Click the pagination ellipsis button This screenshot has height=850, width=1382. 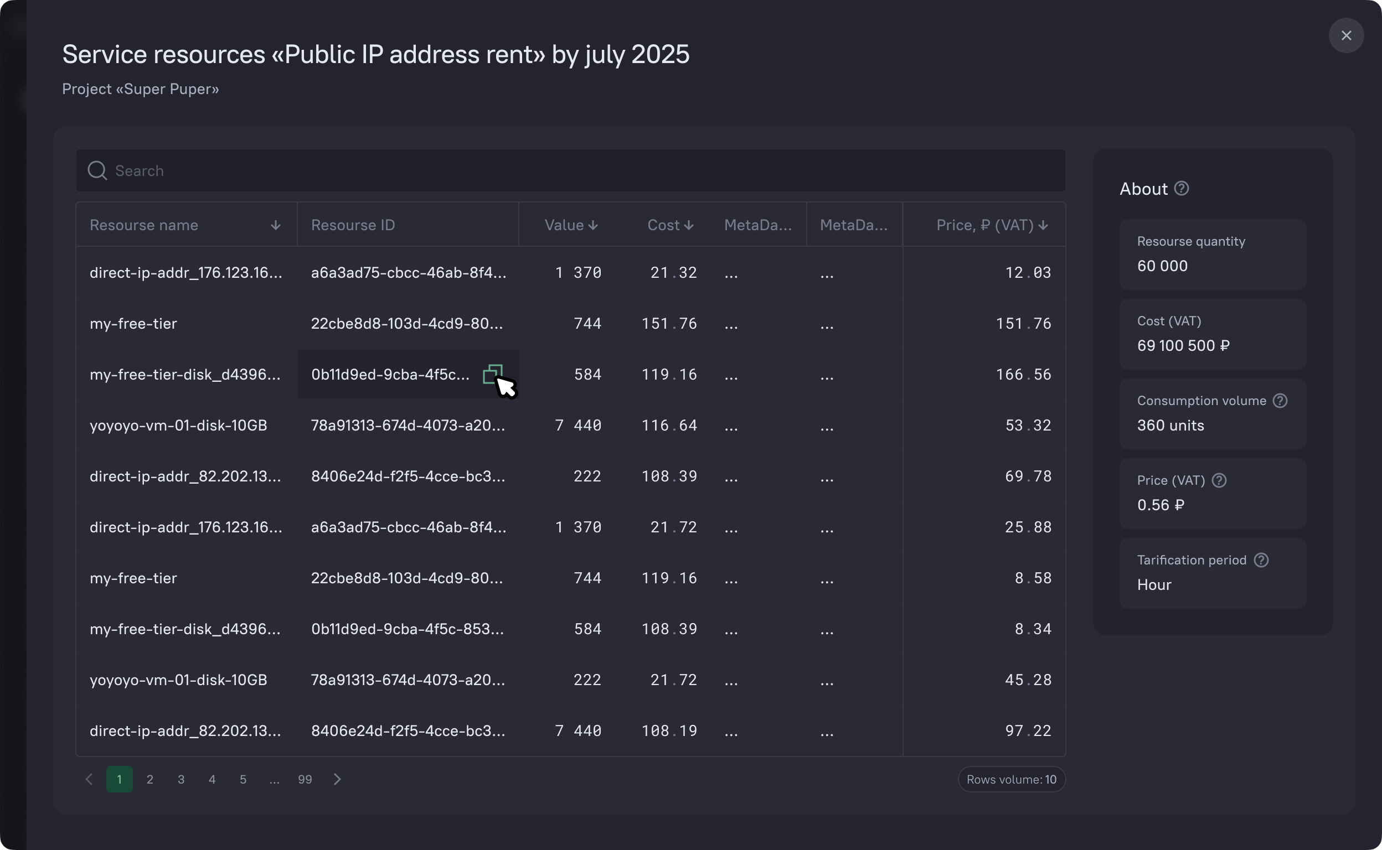(274, 779)
